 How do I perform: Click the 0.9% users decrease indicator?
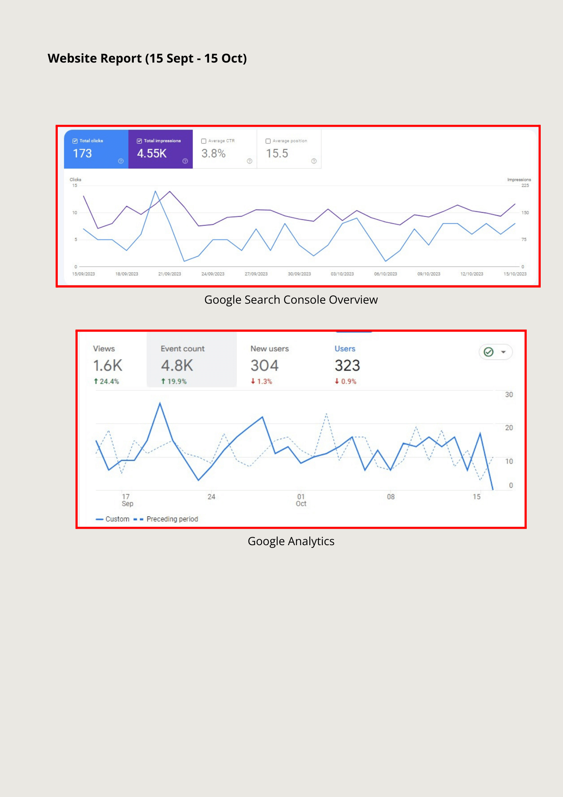(x=346, y=381)
